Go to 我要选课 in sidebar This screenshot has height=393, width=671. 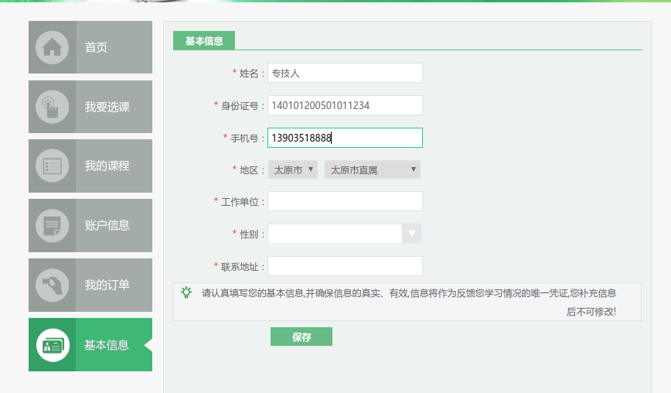(90, 107)
